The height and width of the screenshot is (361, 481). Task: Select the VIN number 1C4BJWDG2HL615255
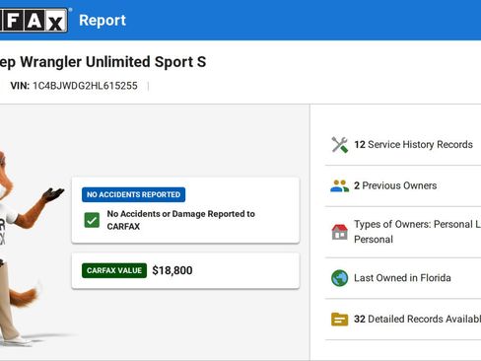tap(85, 86)
